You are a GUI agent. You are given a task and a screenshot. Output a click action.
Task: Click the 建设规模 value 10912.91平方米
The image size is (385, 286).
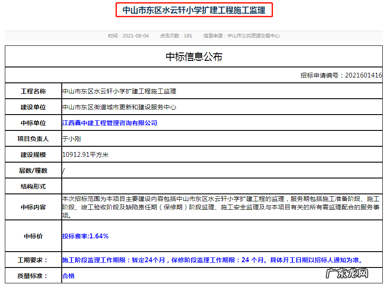coord(87,154)
